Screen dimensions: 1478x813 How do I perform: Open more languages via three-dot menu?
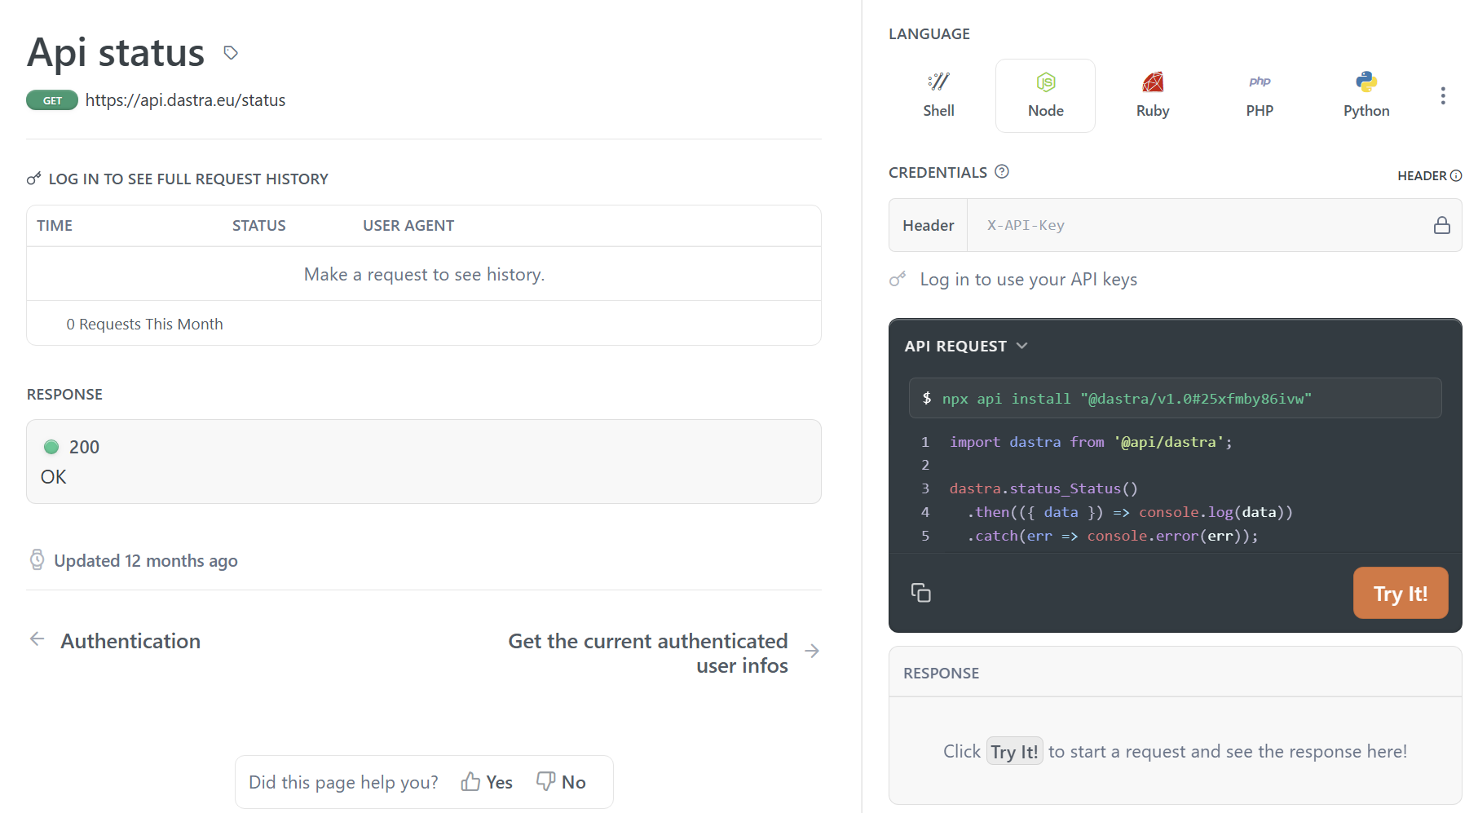[x=1442, y=95]
